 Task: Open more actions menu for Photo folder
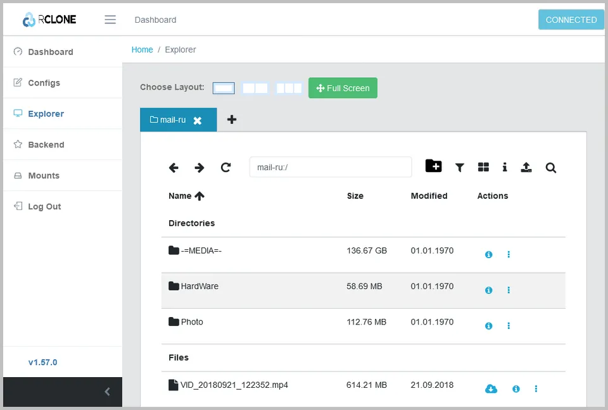coord(509,326)
